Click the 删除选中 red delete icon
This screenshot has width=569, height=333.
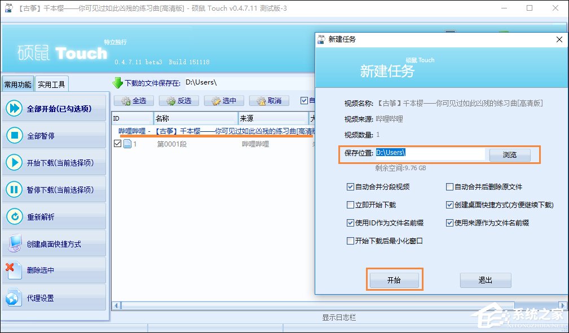point(16,269)
